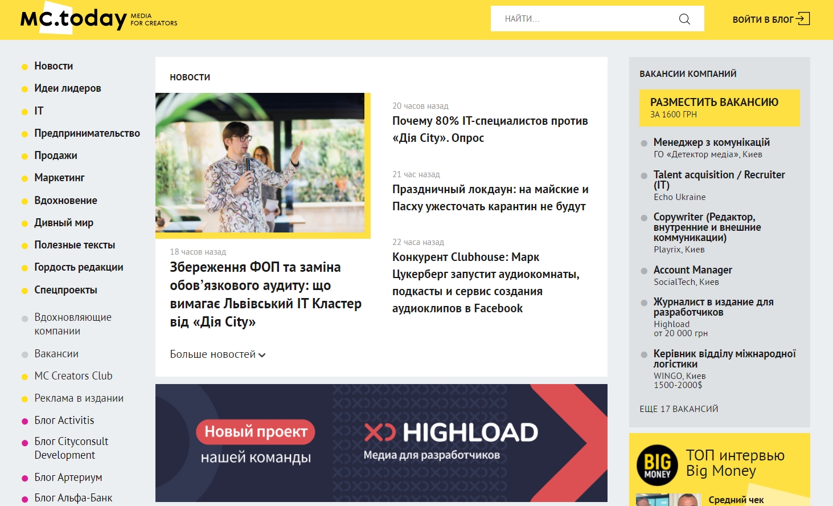Open the Copywriter vacancy at Playrix

click(x=707, y=227)
